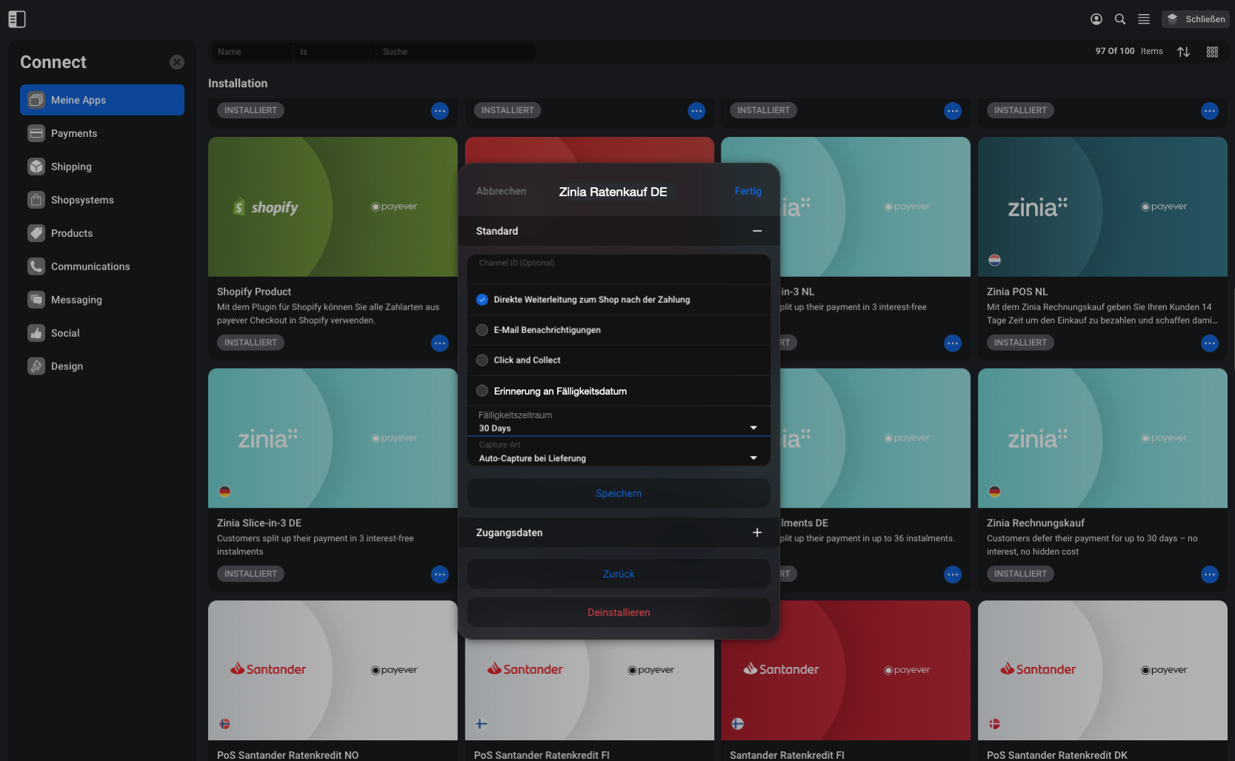Click Fertig in the Zinia dialog

pyautogui.click(x=748, y=191)
